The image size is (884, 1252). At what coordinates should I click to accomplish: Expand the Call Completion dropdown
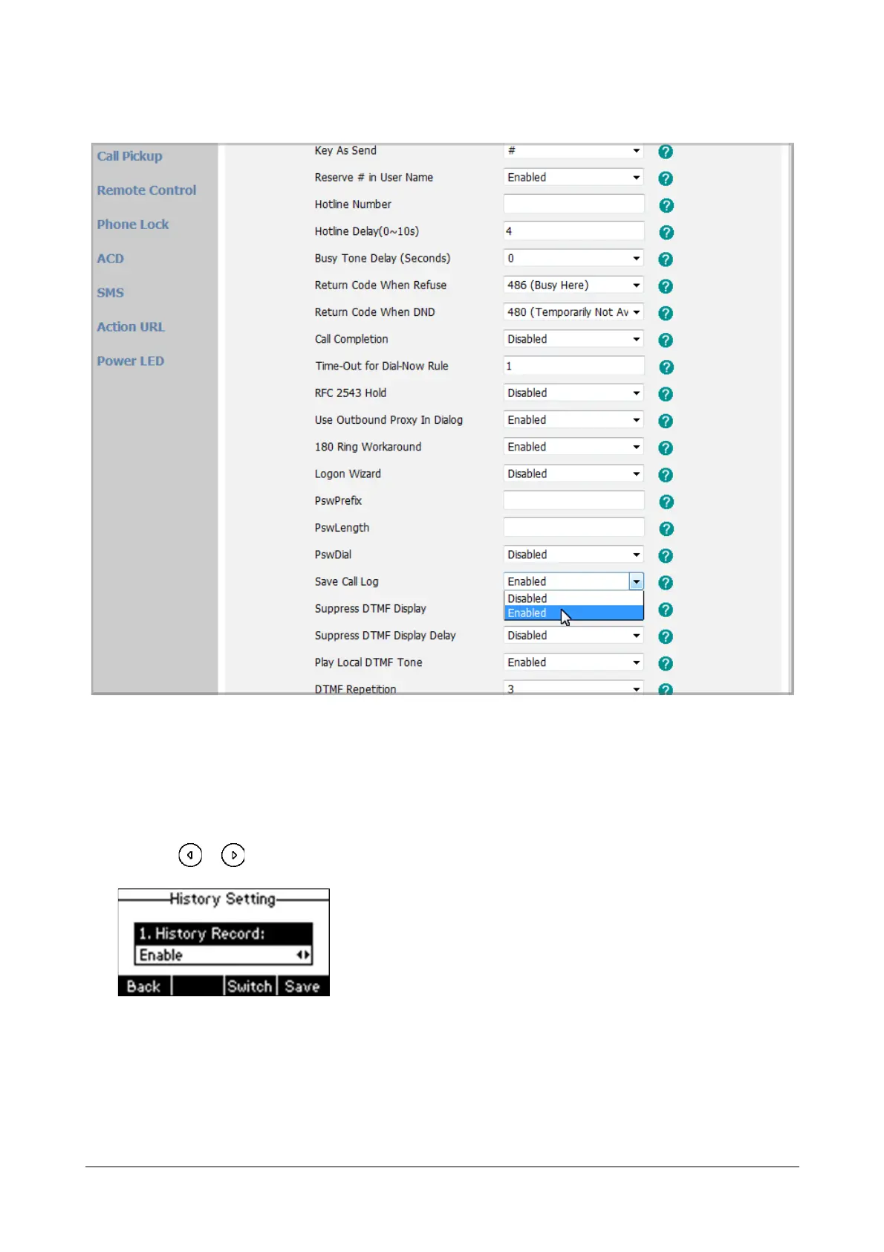(x=573, y=339)
